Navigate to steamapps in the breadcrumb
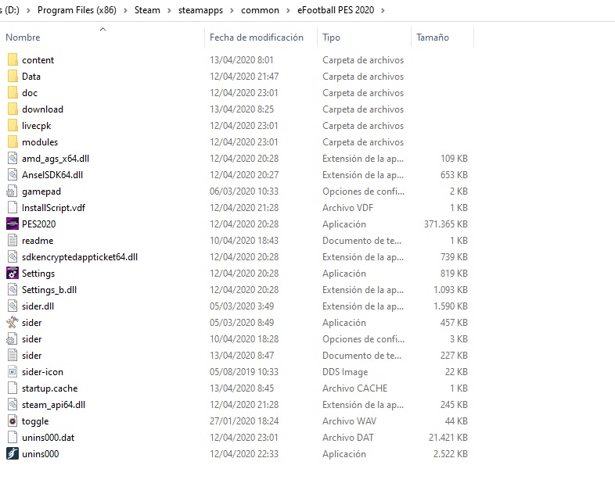This screenshot has height=501, width=615. 200,11
